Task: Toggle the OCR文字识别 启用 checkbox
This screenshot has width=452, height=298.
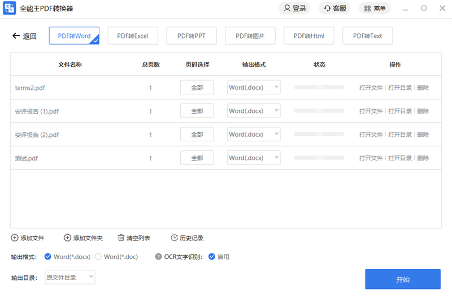Action: tap(212, 257)
